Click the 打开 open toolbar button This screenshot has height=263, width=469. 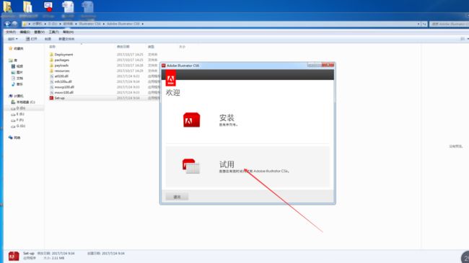32,39
